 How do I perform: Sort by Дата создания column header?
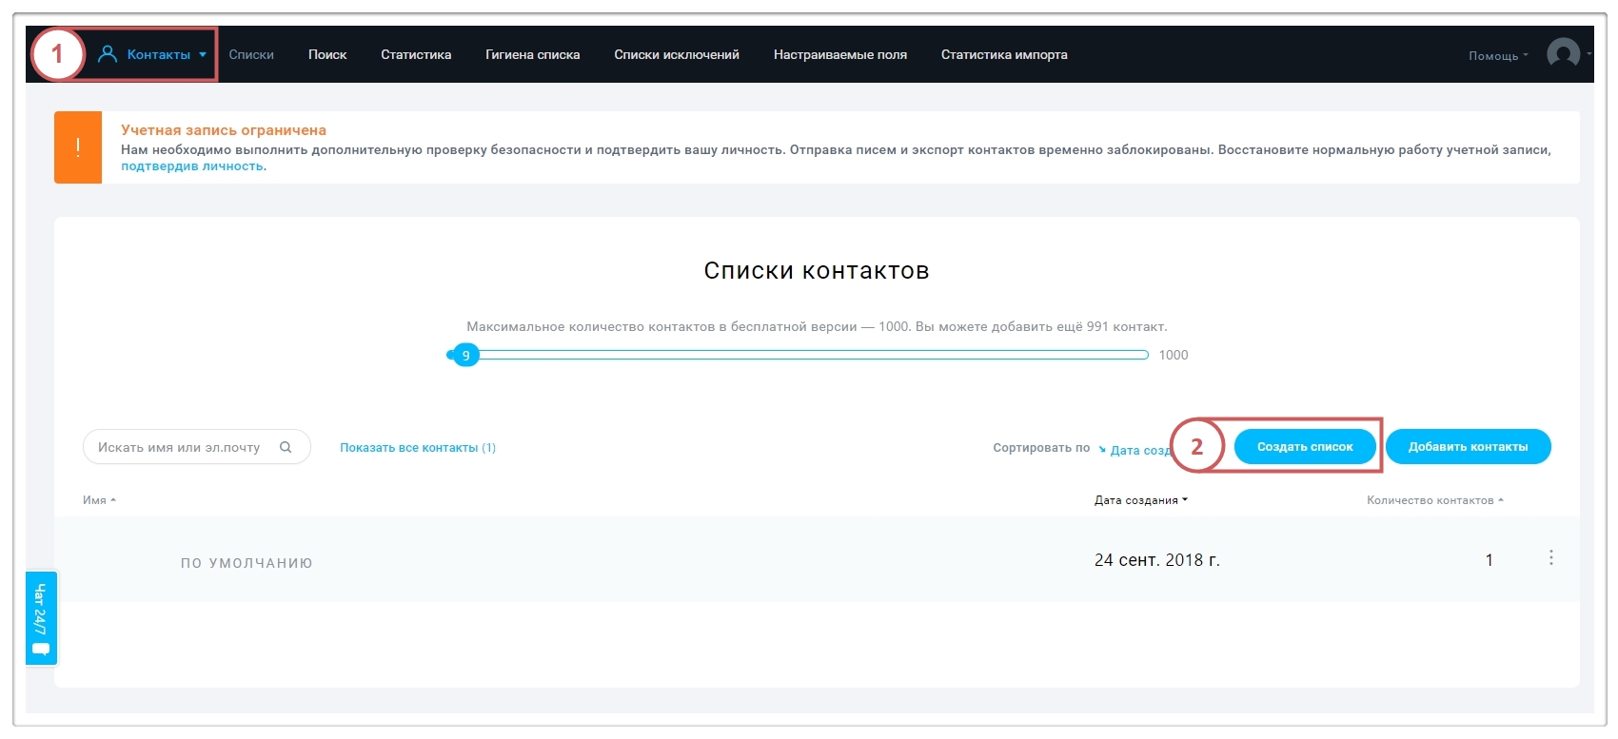tap(1140, 500)
